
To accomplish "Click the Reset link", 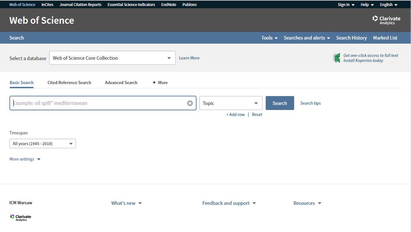I will coord(257,114).
